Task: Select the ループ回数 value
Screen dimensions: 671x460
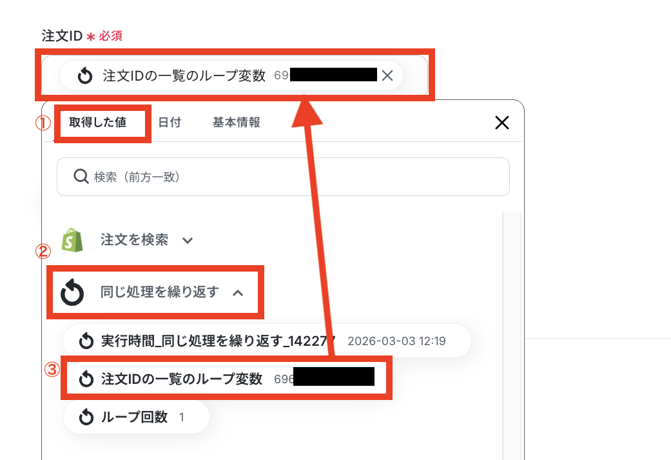Action: pyautogui.click(x=136, y=417)
